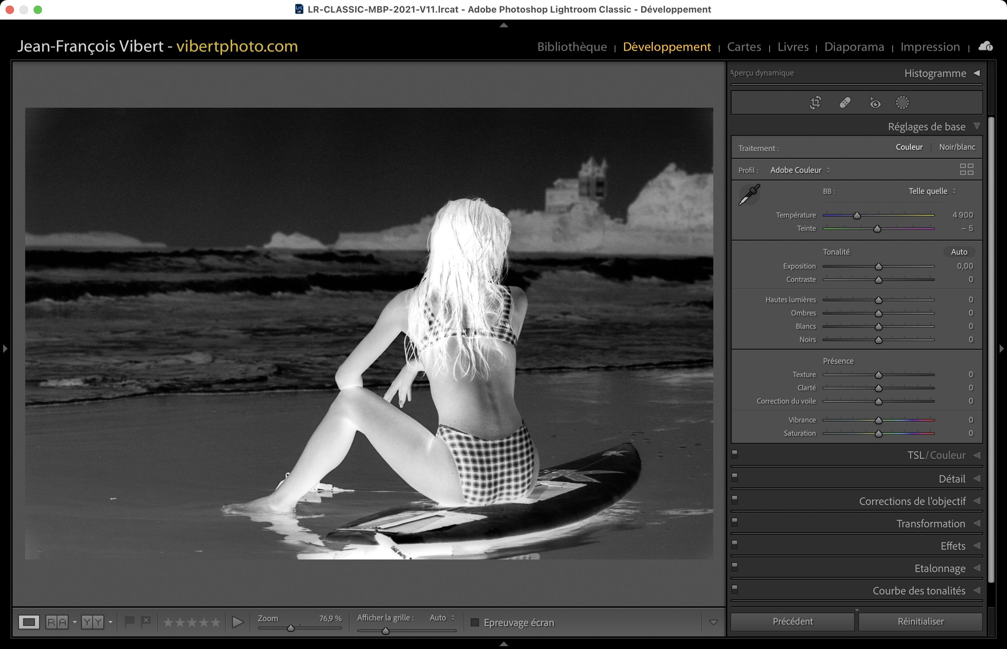Expand the Courbe des tonalités panel
This screenshot has width=1007, height=649.
click(919, 591)
